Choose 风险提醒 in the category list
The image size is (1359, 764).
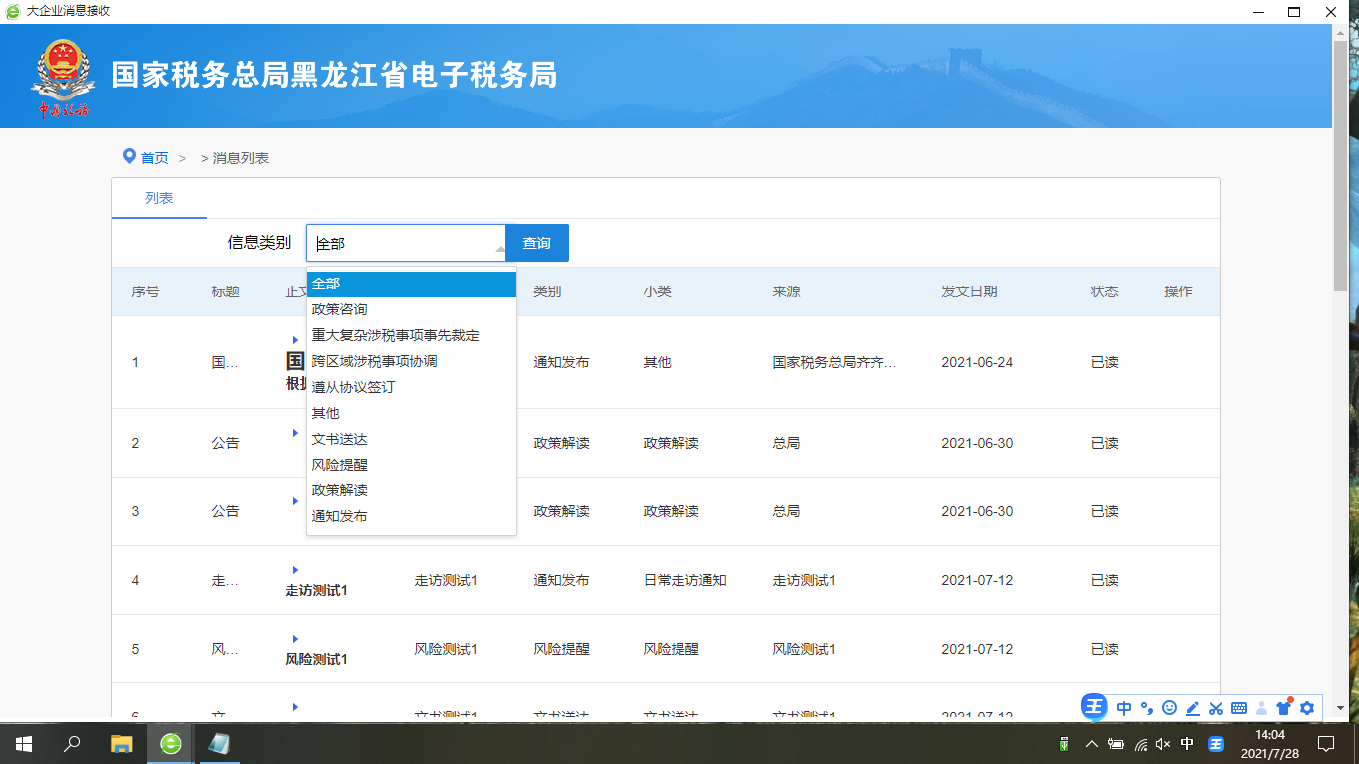[339, 465]
